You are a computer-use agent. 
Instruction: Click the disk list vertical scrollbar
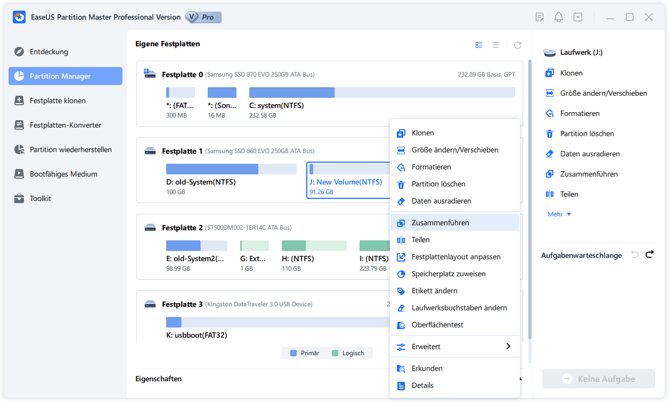pyautogui.click(x=529, y=199)
